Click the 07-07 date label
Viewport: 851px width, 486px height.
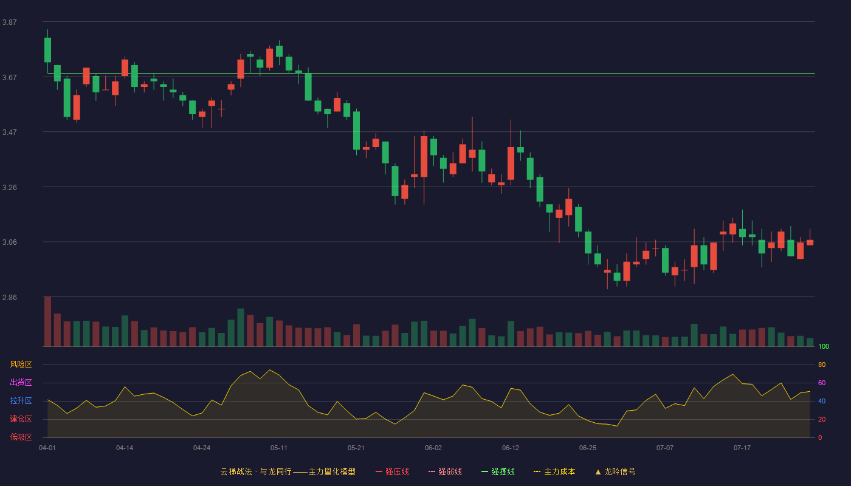coord(665,448)
